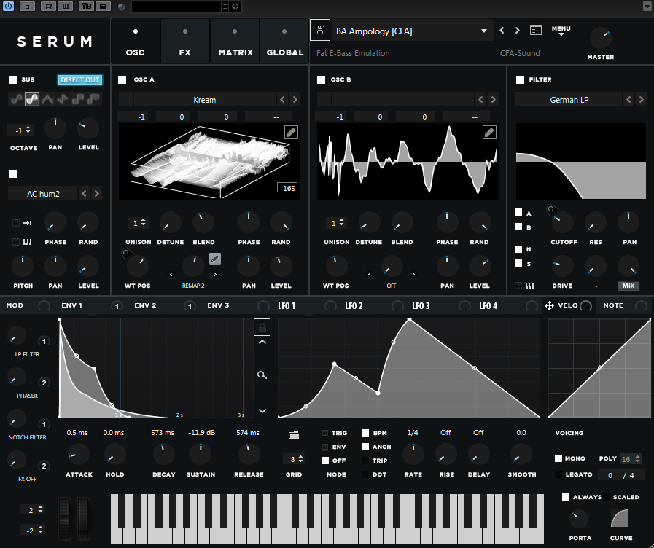Toggle the noise one-shot arrow icon

27,223
